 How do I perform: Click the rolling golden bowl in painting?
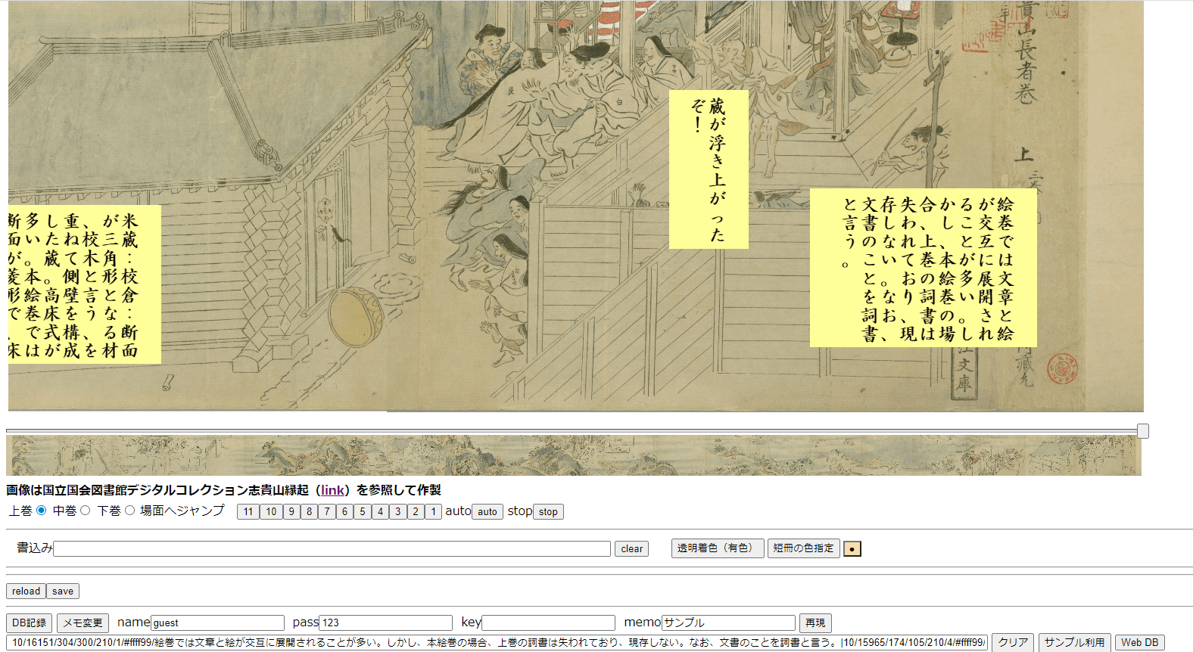(x=356, y=316)
